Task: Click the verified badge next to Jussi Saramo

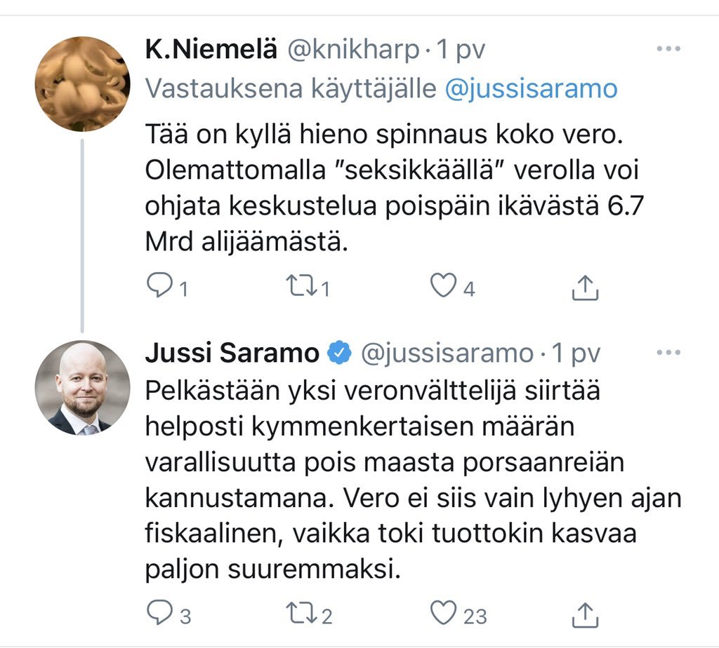Action: pos(341,353)
